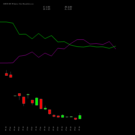Click the "07 Apr" date axis label
Screen dimensions: 135x135
[x=10, y=129]
